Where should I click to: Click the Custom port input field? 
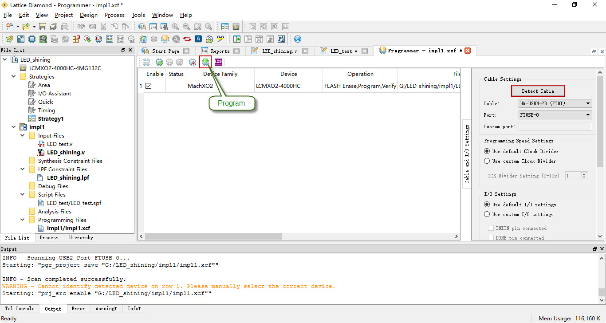pos(555,126)
